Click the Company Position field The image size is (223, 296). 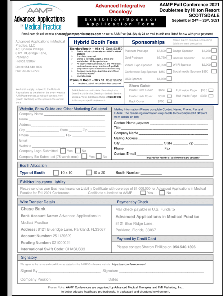(x=76, y=280)
